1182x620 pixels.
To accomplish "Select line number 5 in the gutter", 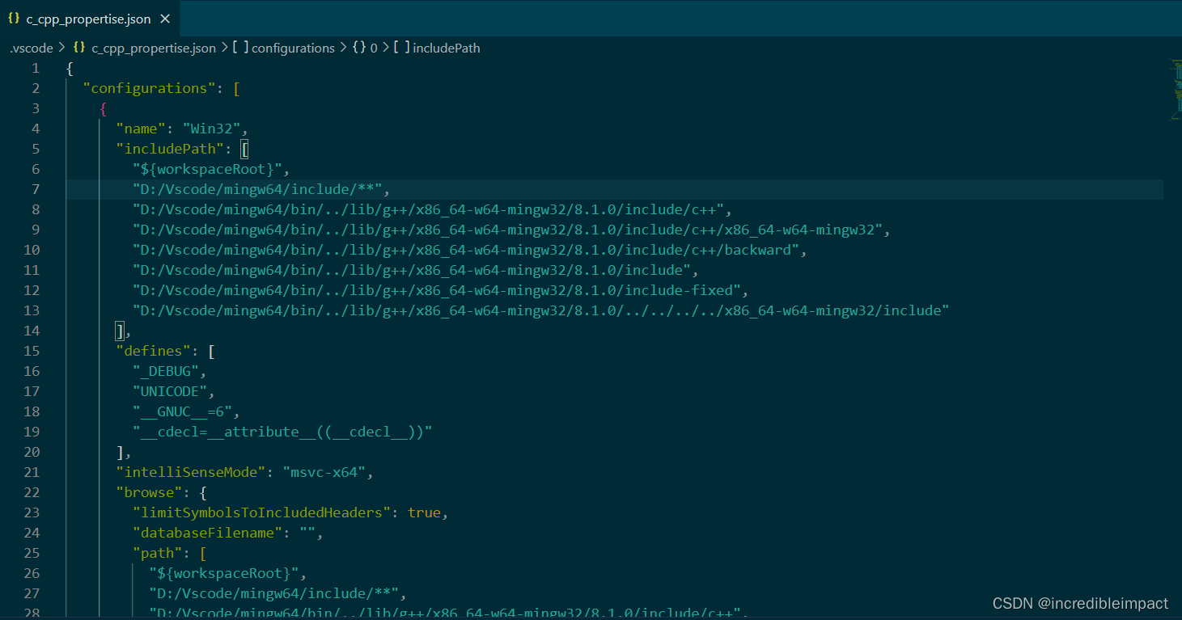I will pyautogui.click(x=35, y=149).
